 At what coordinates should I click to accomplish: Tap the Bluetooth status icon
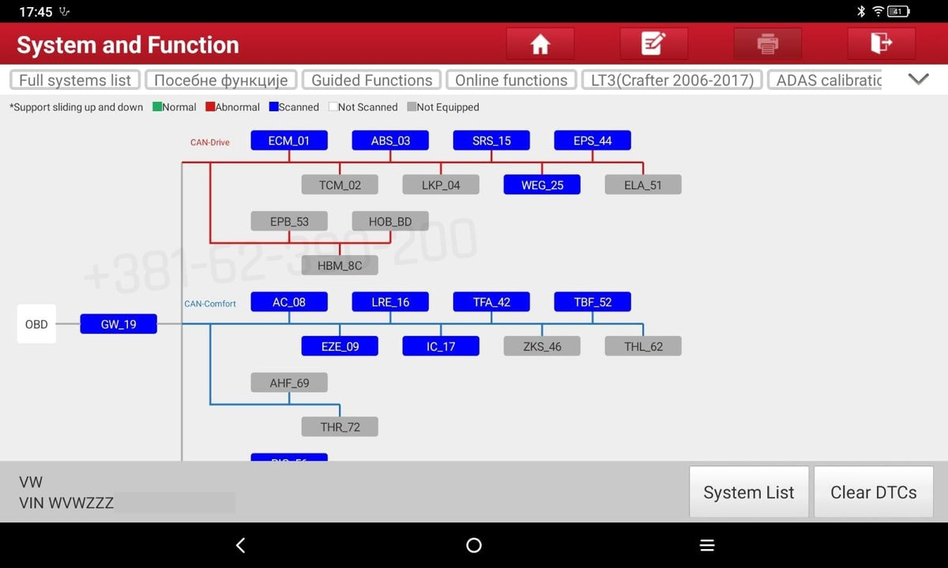tap(862, 11)
